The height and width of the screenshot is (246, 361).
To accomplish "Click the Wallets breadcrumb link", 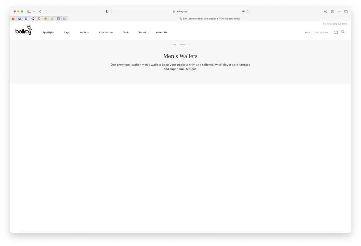I will pyautogui.click(x=184, y=44).
